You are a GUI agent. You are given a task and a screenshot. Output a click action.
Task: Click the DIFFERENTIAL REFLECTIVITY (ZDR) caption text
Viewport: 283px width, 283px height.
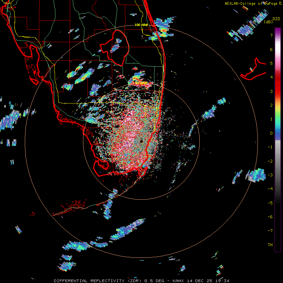(98, 281)
